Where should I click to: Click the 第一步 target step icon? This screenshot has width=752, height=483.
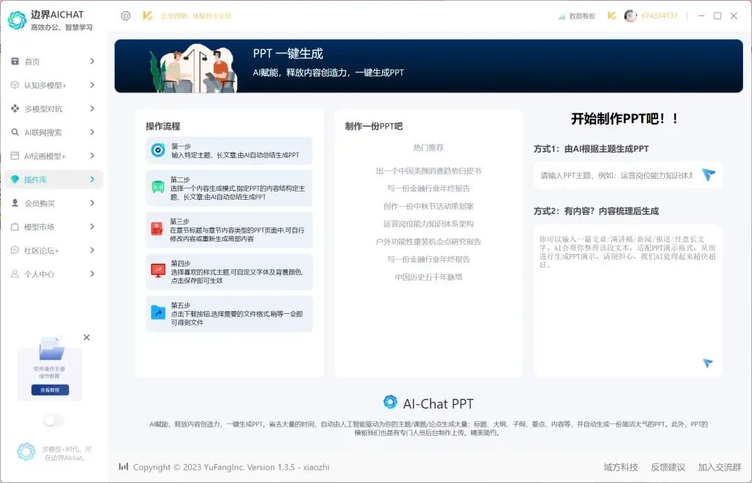tap(158, 150)
